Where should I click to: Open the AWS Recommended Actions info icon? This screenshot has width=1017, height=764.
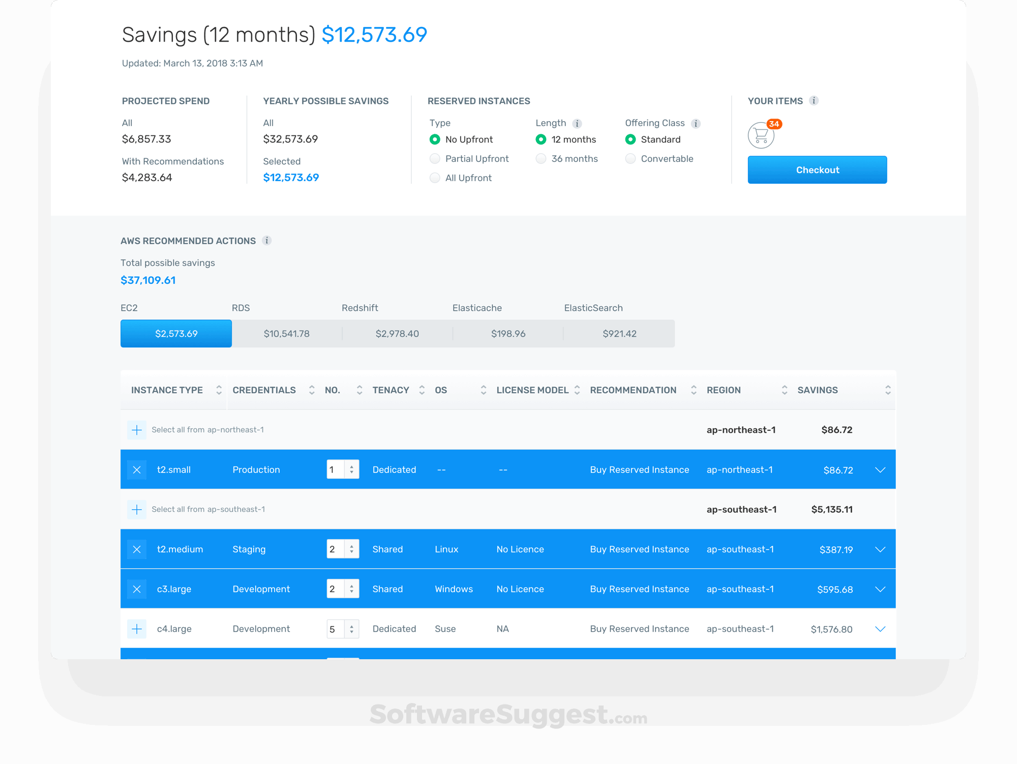[267, 241]
